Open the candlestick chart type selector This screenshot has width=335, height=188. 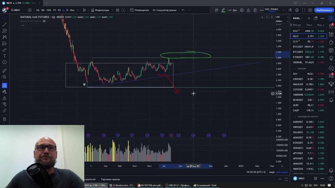84,10
